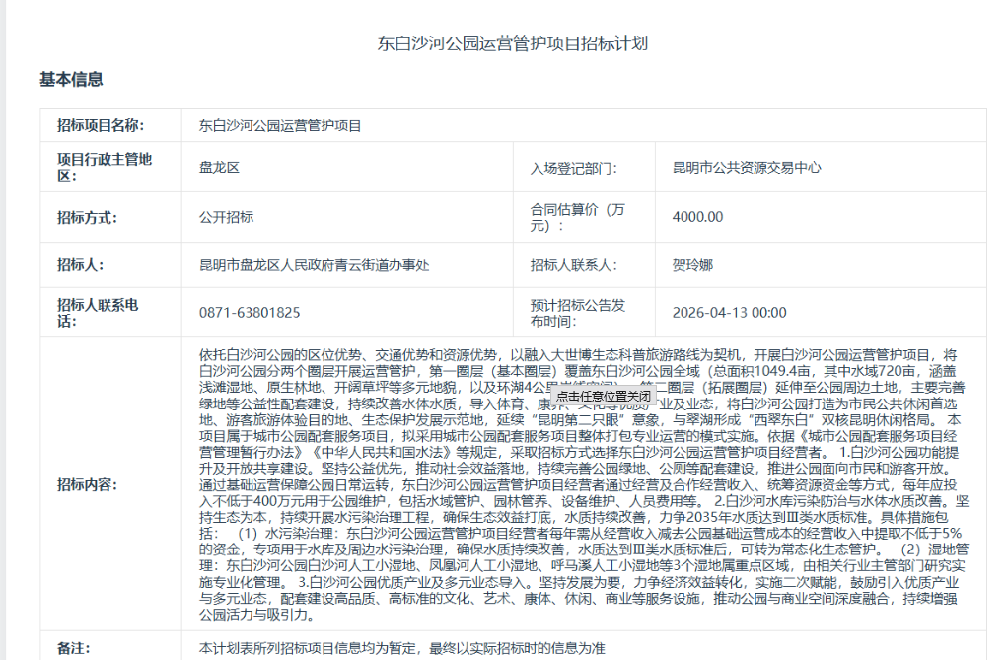
Task: Click the 预计招标公告发布时间 label
Action: coord(578,313)
